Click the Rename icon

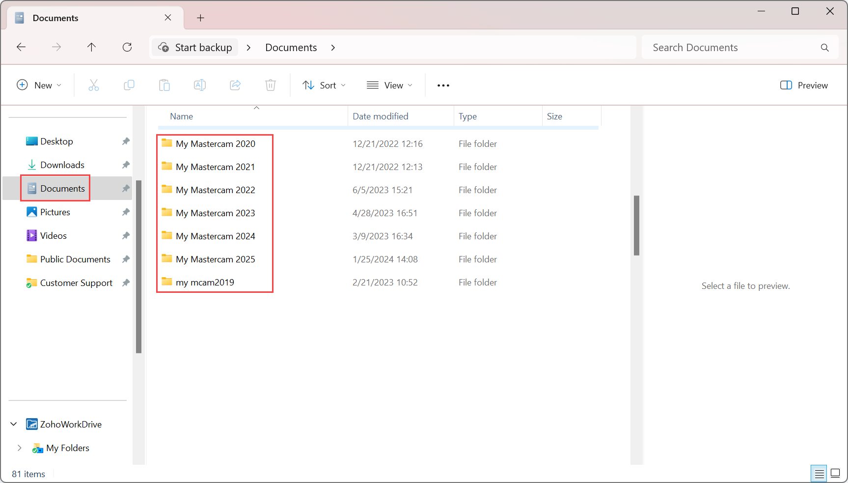coord(200,85)
